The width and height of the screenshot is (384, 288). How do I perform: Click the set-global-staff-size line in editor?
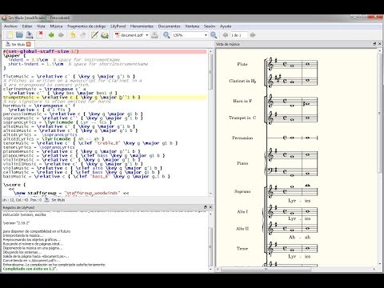click(x=105, y=51)
